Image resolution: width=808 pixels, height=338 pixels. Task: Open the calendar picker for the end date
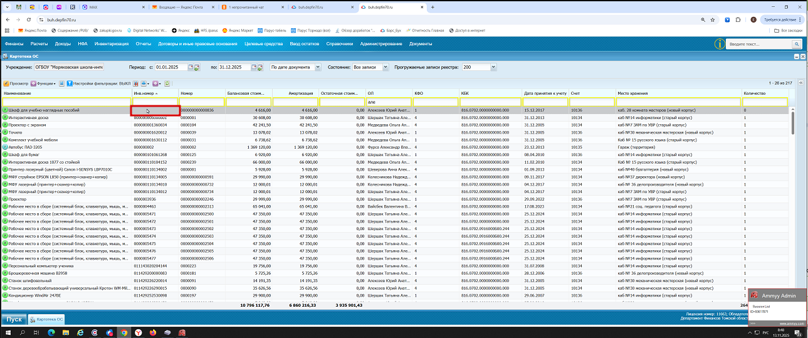pos(254,67)
